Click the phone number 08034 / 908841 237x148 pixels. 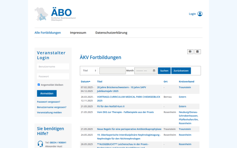pyautogui.click(x=58, y=142)
